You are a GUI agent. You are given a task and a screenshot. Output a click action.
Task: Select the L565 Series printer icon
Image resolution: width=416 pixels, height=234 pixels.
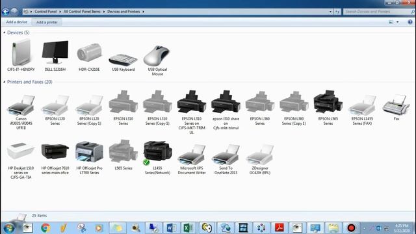pos(123,151)
